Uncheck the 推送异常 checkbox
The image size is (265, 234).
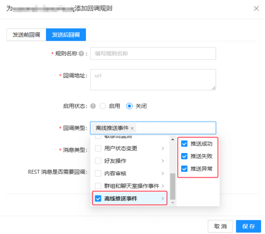(184, 169)
